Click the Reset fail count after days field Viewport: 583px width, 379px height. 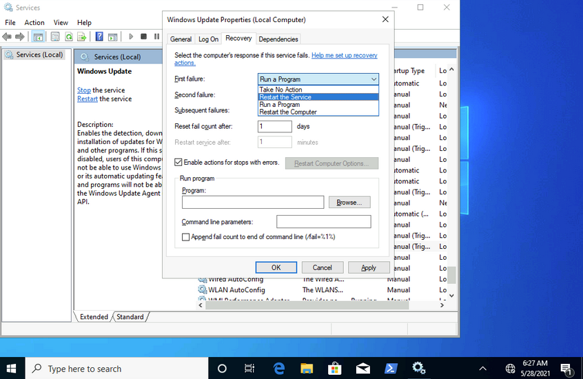pos(275,127)
